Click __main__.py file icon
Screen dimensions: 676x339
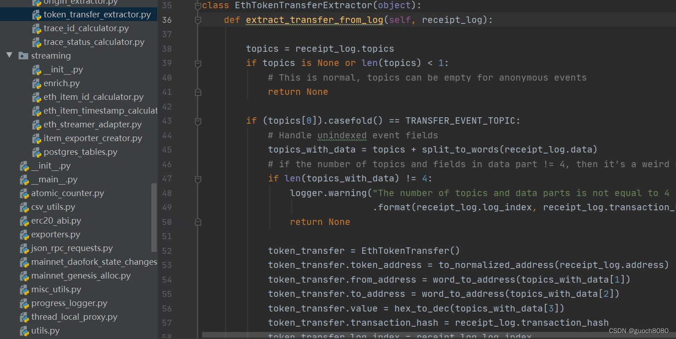(x=24, y=180)
